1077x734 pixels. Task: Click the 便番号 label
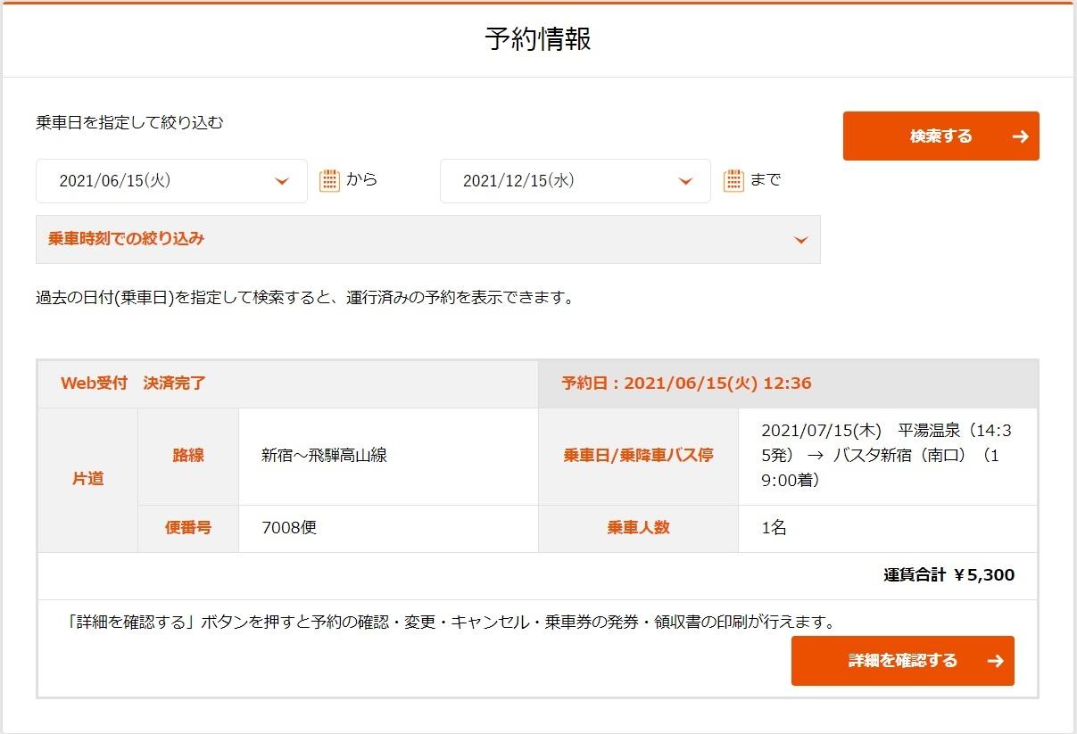coord(188,528)
